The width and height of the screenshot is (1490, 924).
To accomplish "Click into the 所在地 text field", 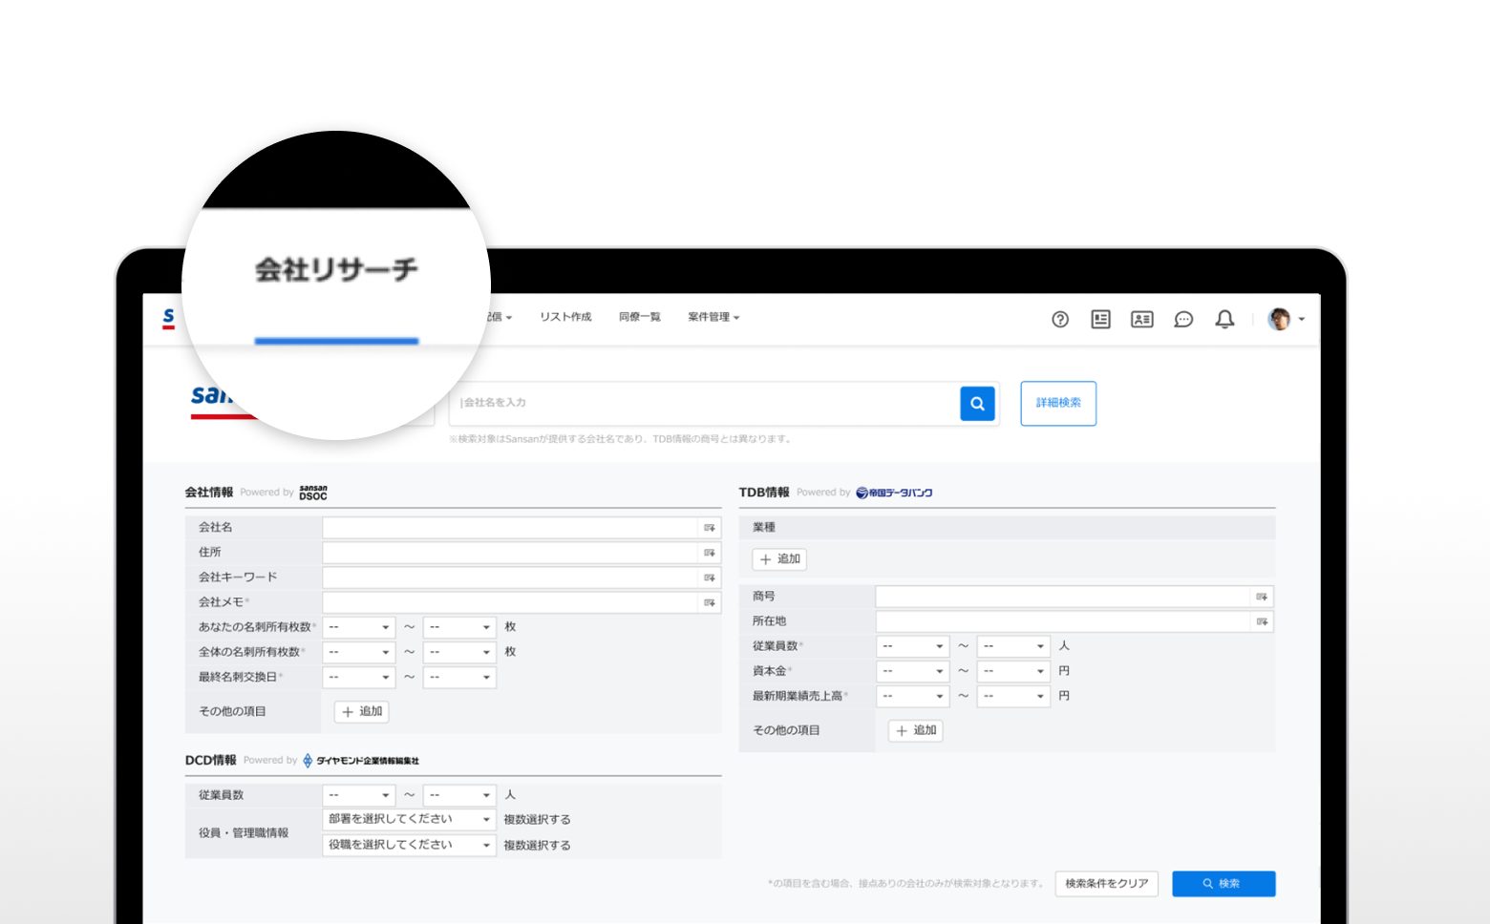I will (x=1063, y=621).
